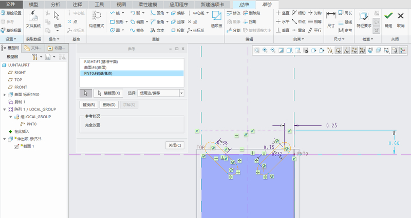This screenshot has width=411, height=218.
Task: Open 草绘设置 sketch setup
Action: (x=11, y=13)
